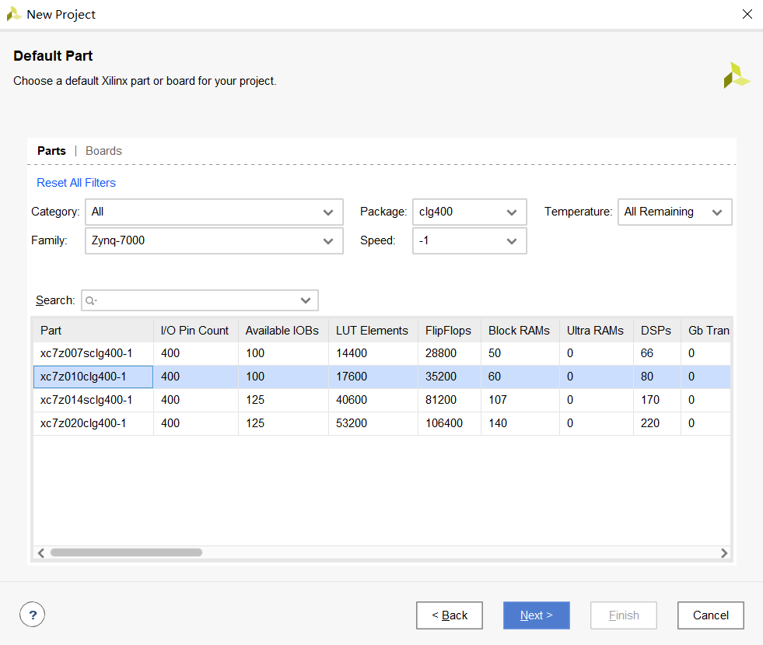Image resolution: width=763 pixels, height=645 pixels.
Task: Cancel the new project wizard
Action: pos(710,615)
